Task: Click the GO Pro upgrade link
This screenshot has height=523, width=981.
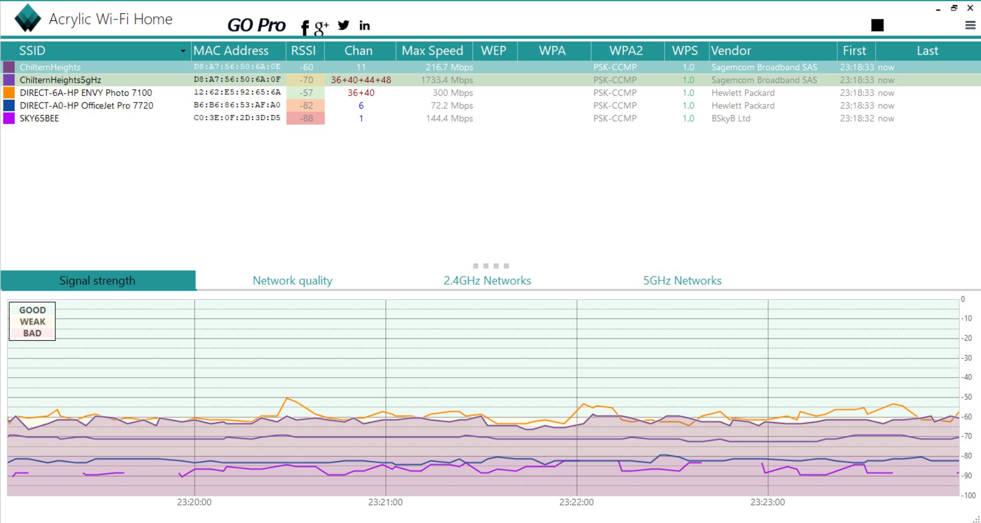Action: 256,25
